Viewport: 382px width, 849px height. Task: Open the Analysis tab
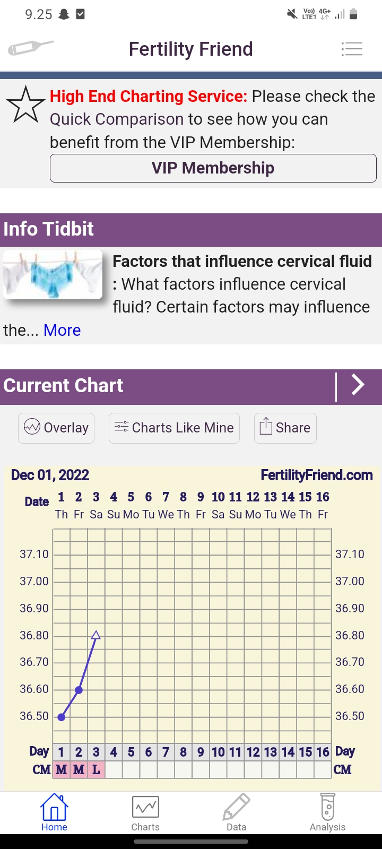coord(327,812)
